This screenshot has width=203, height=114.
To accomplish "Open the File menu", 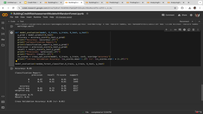I will [11, 17].
